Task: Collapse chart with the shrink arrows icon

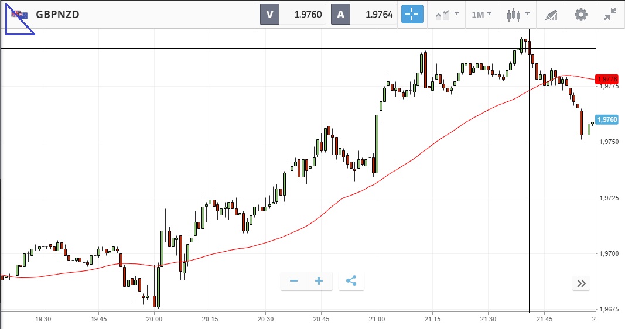Action: click(x=610, y=15)
